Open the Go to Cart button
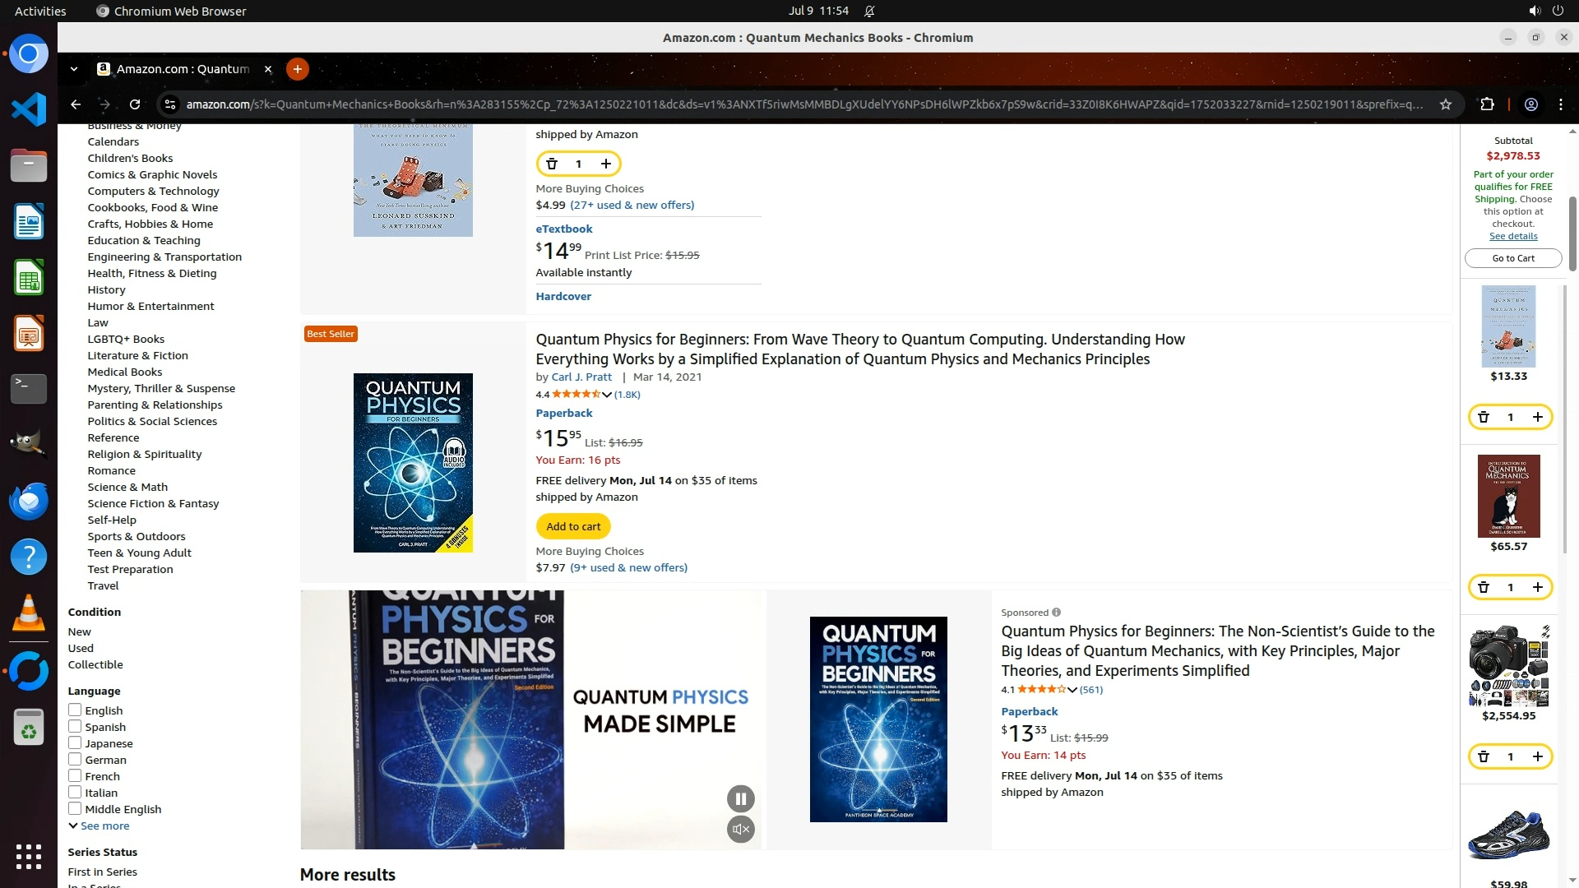The image size is (1579, 888). pos(1513,258)
